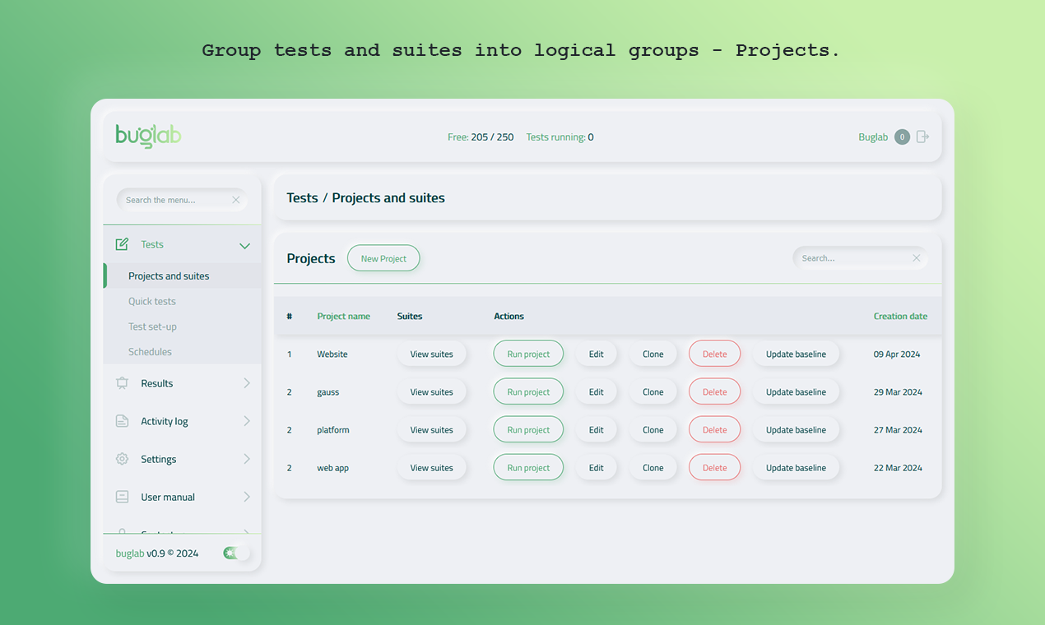The image size is (1045, 625).
Task: Click the Buglab username link
Action: tap(873, 137)
